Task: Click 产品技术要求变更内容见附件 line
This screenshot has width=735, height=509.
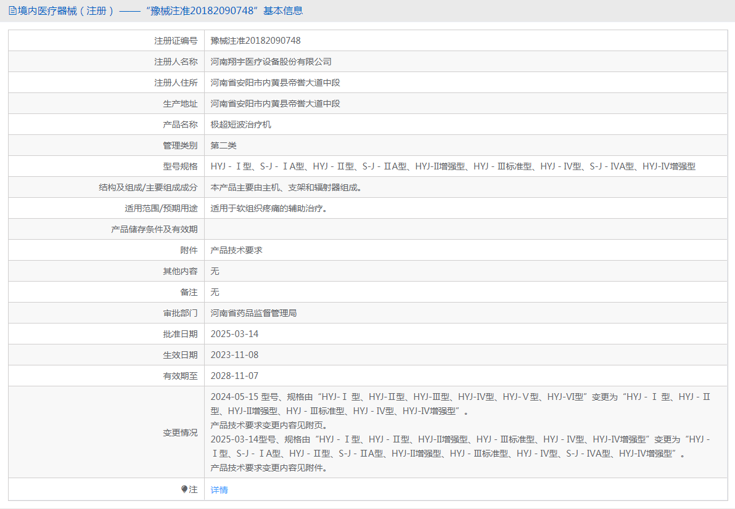Action: click(269, 468)
